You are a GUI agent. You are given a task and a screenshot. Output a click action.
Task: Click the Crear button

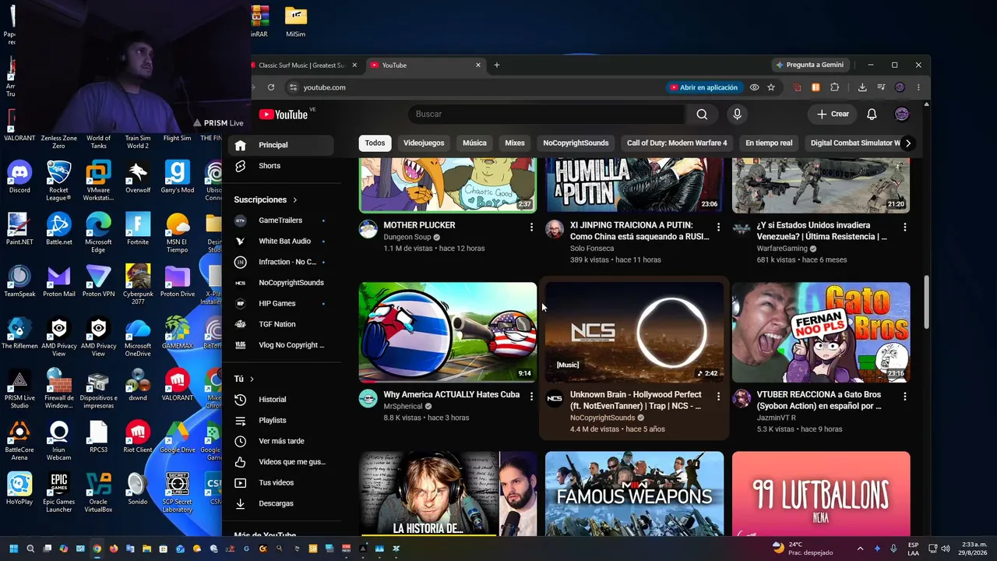pos(833,115)
